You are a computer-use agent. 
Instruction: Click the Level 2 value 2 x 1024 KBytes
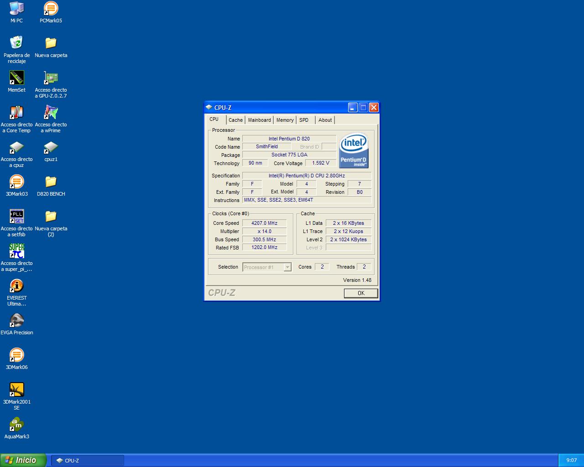(x=348, y=239)
